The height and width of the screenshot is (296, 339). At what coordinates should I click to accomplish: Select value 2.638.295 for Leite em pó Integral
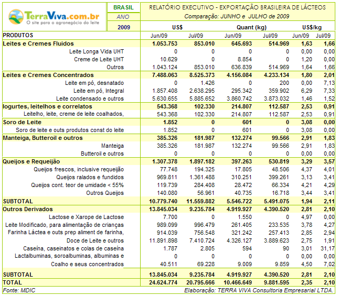click(202, 91)
